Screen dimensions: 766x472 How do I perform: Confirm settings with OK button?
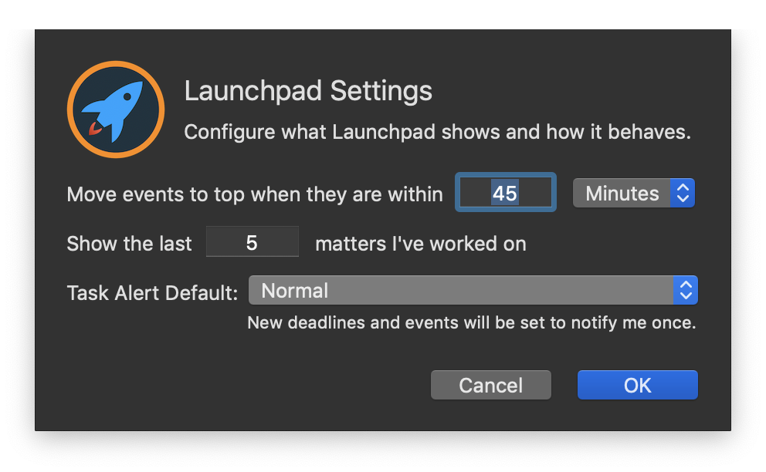click(x=638, y=385)
